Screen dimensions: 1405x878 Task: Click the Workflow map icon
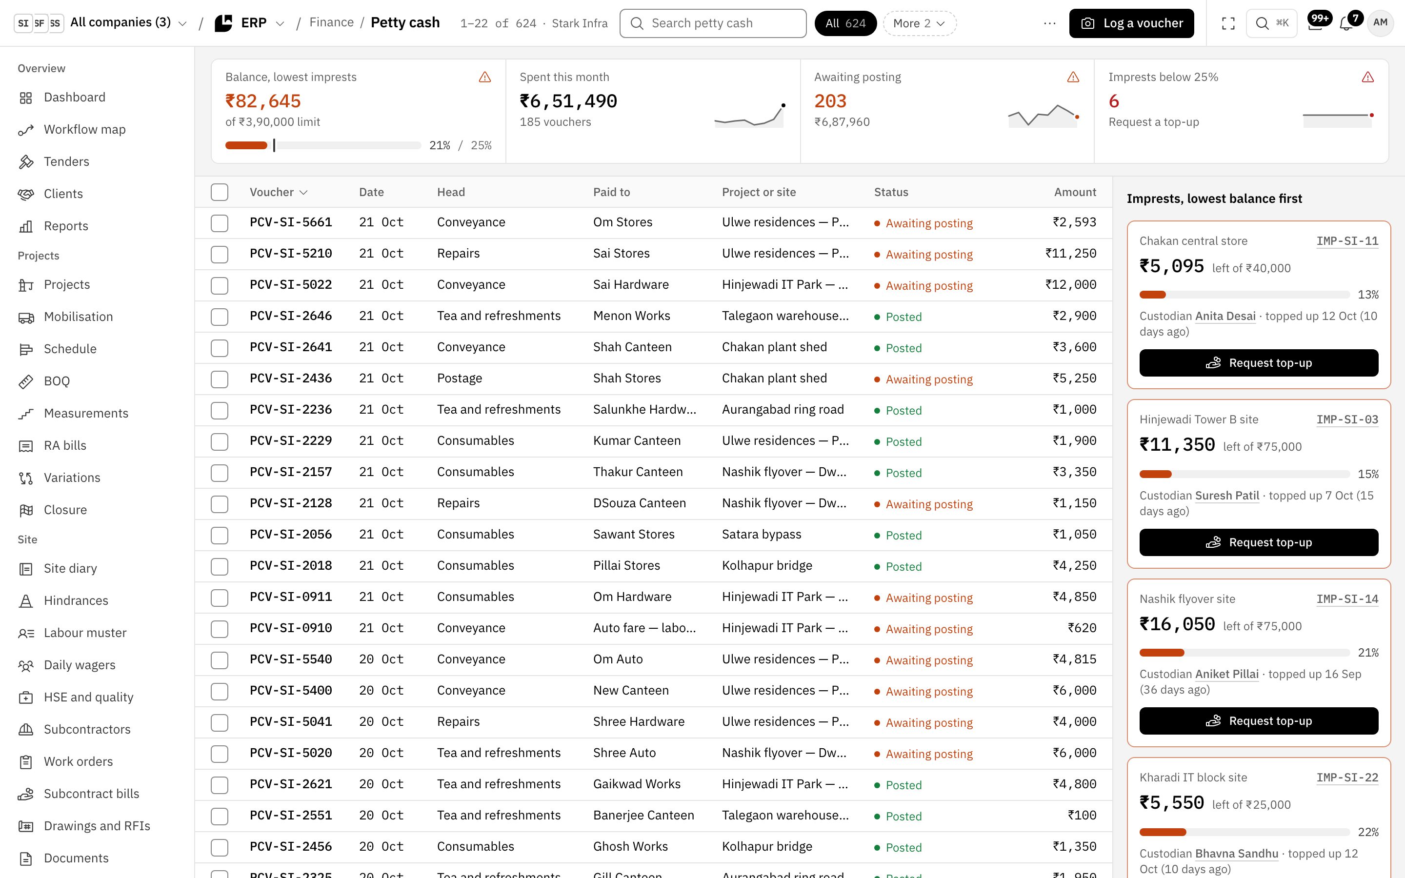coord(25,129)
